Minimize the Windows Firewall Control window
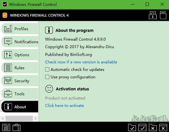 pos(133,5)
